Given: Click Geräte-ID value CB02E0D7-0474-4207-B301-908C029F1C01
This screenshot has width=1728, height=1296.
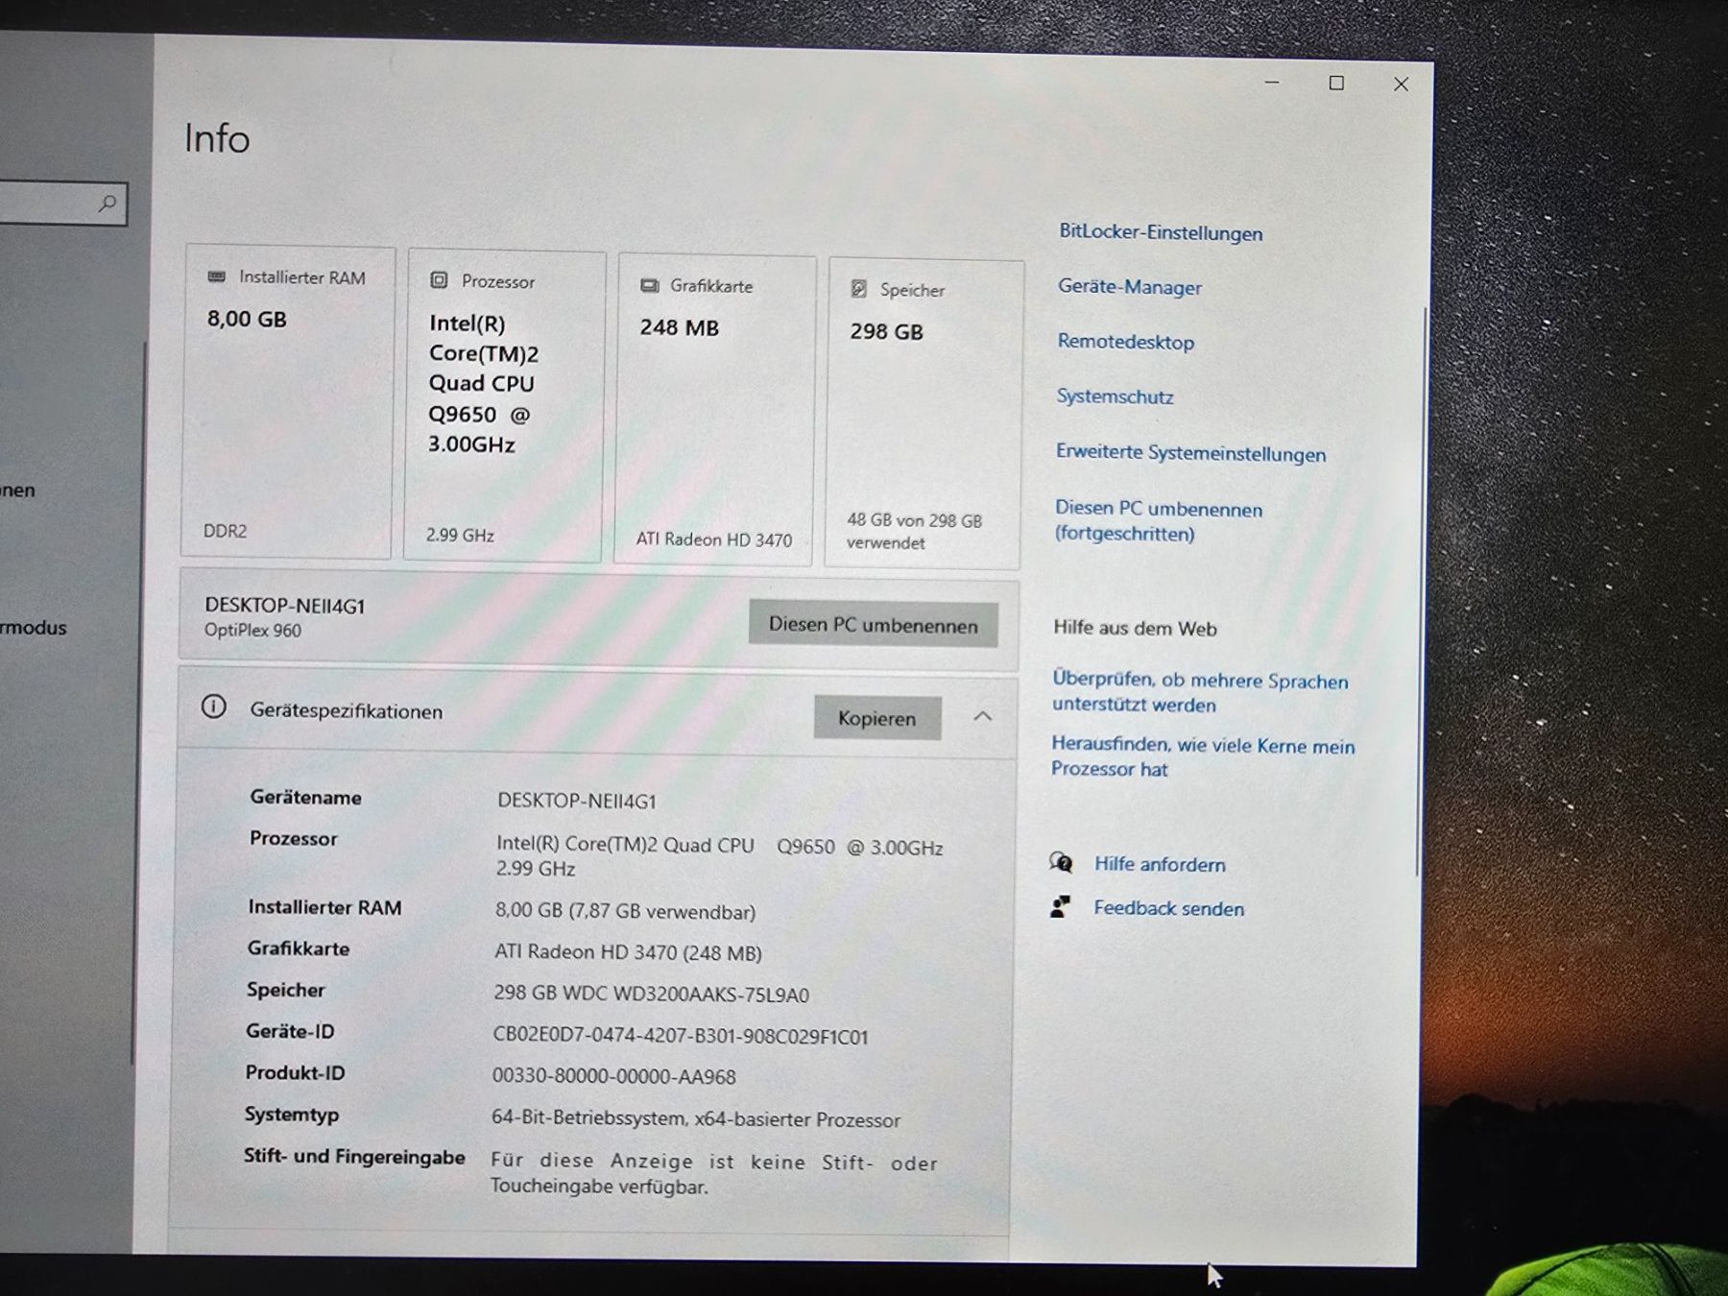Looking at the screenshot, I should coord(681,1036).
